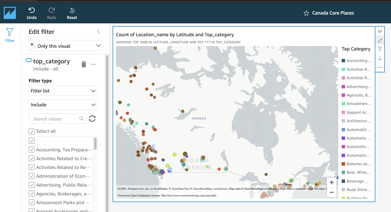Screen dimensions: 391x212
Task: Open the Filter list type dropdown
Action: (63, 91)
